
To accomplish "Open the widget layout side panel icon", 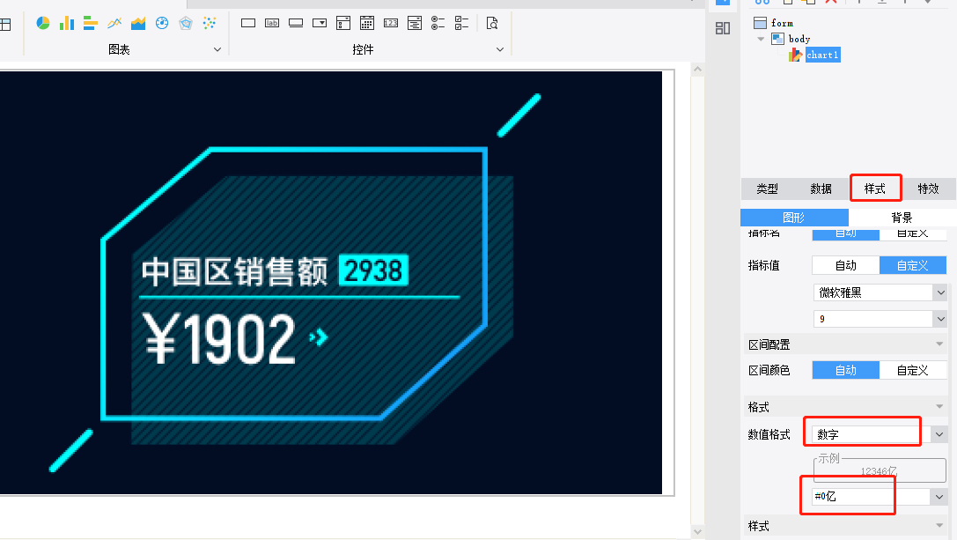I will coord(723,28).
